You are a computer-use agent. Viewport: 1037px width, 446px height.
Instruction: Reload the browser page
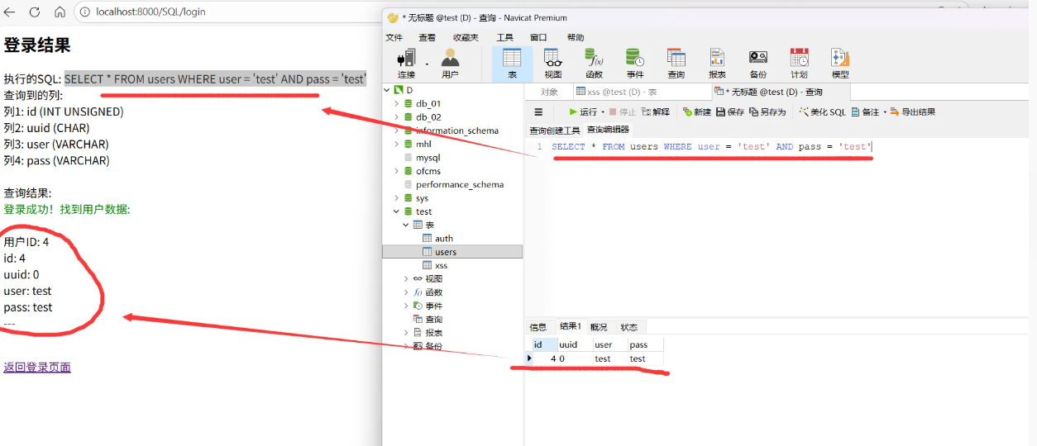35,12
